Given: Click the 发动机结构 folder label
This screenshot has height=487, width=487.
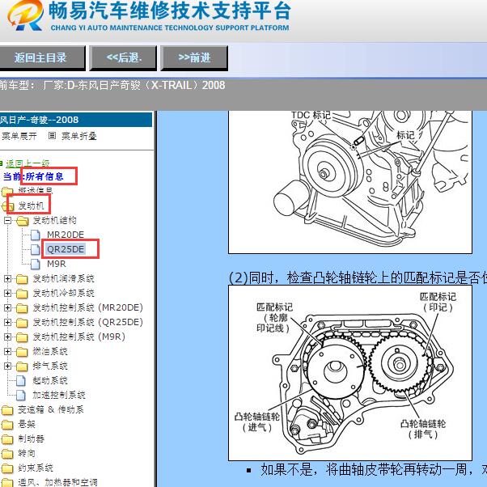Looking at the screenshot, I should coord(54,220).
